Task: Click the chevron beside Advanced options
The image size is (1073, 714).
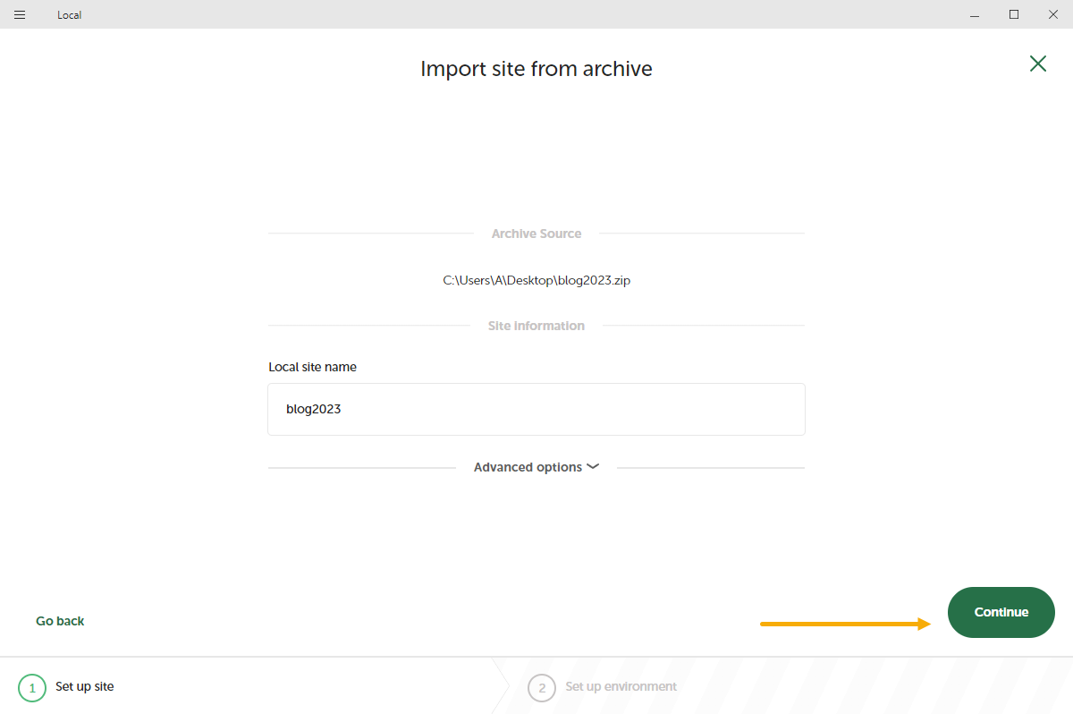Action: click(593, 467)
